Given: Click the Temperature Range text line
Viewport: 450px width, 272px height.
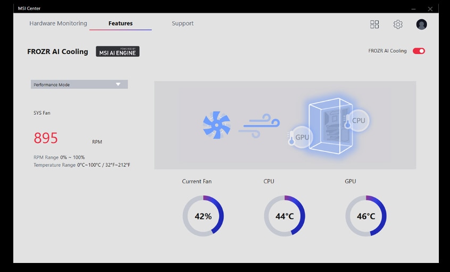Looking at the screenshot, I should (x=82, y=165).
